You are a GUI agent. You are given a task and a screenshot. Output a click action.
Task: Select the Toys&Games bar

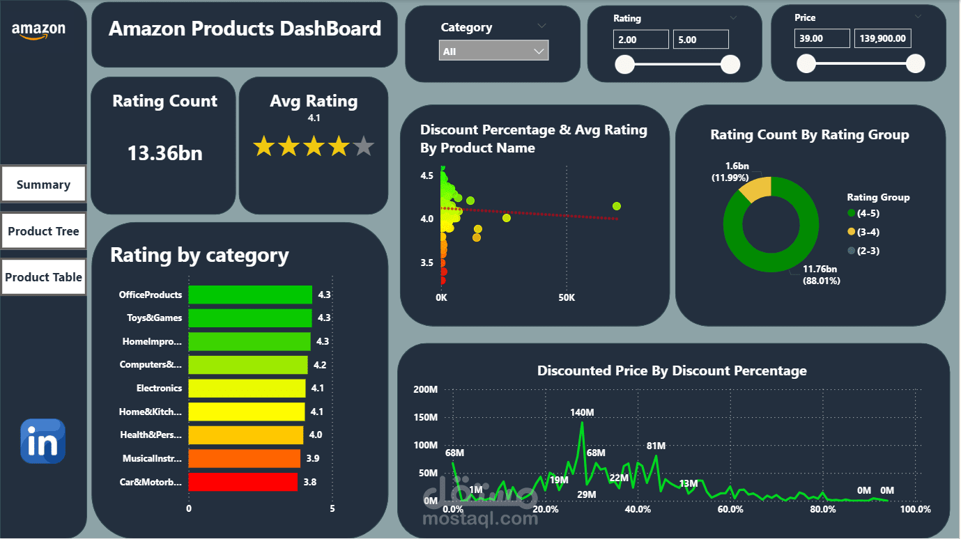pyautogui.click(x=250, y=318)
